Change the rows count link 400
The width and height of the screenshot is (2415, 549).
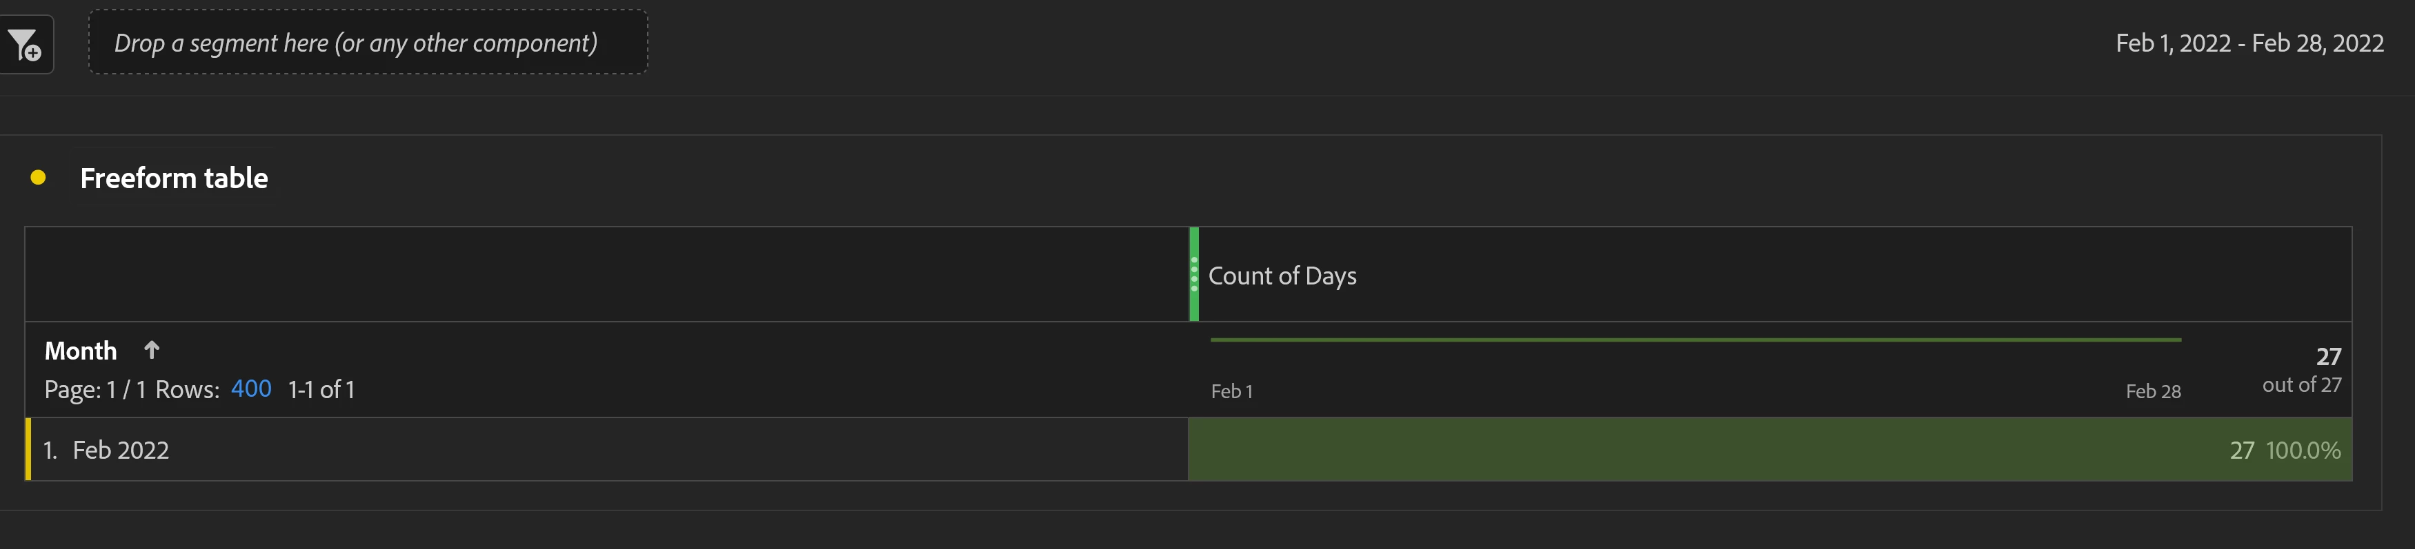pyautogui.click(x=251, y=389)
